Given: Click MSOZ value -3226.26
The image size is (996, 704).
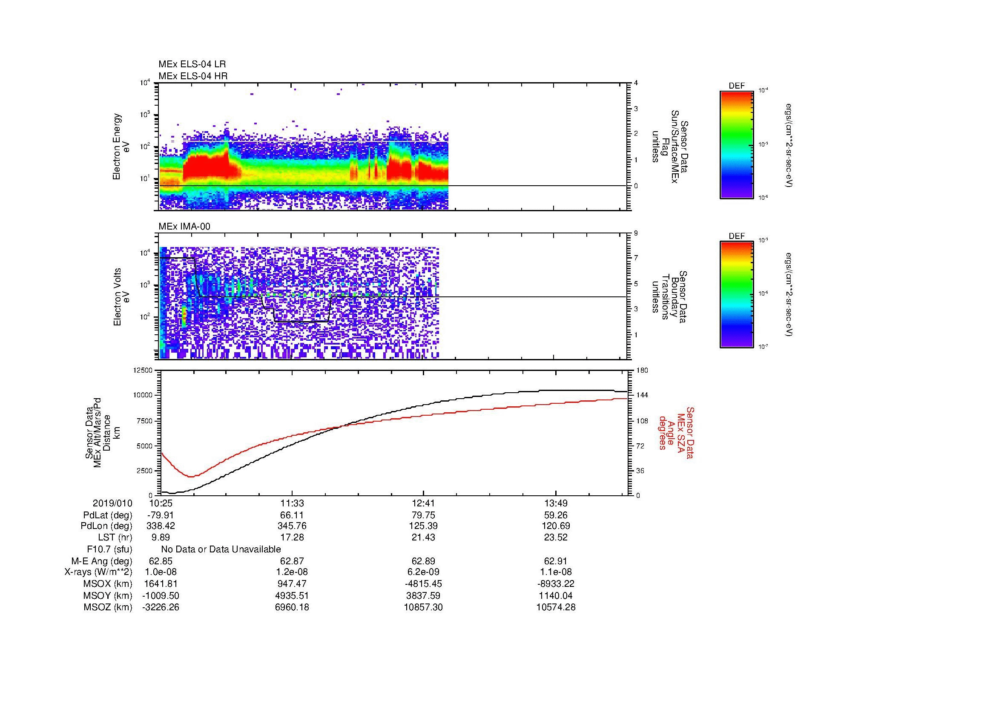Looking at the screenshot, I should coord(161,608).
